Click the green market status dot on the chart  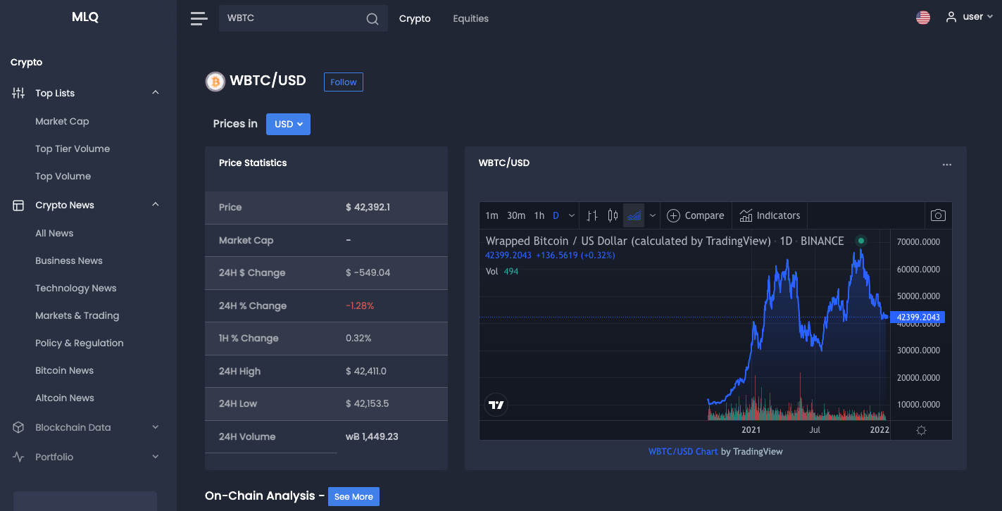point(860,241)
